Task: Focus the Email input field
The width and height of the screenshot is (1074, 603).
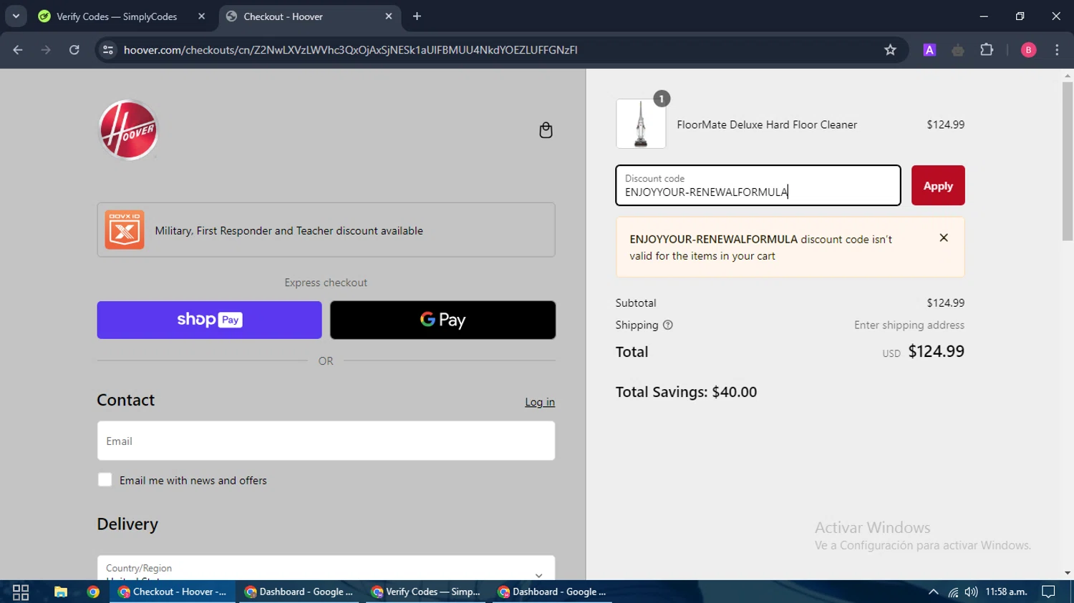Action: (x=326, y=441)
